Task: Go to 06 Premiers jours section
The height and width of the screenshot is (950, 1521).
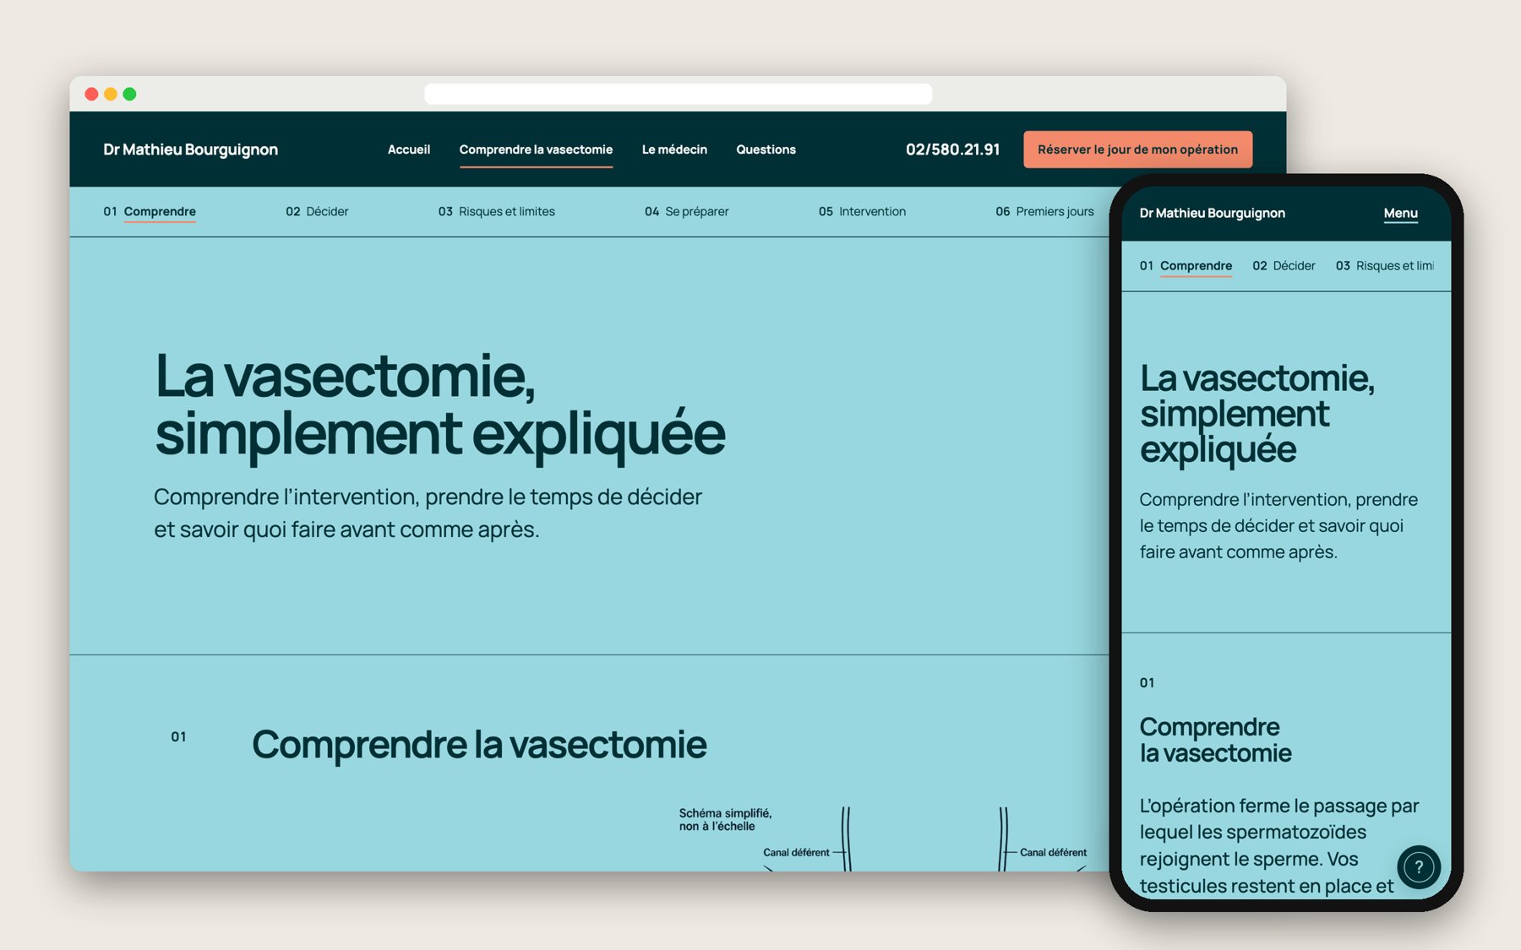Action: pyautogui.click(x=1044, y=211)
